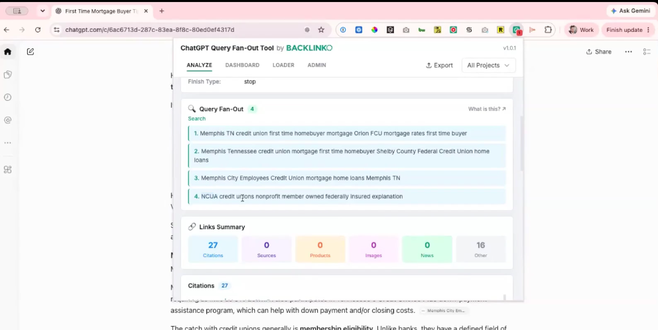Click the Finish Type stop value
The height and width of the screenshot is (330, 658).
coord(249,82)
